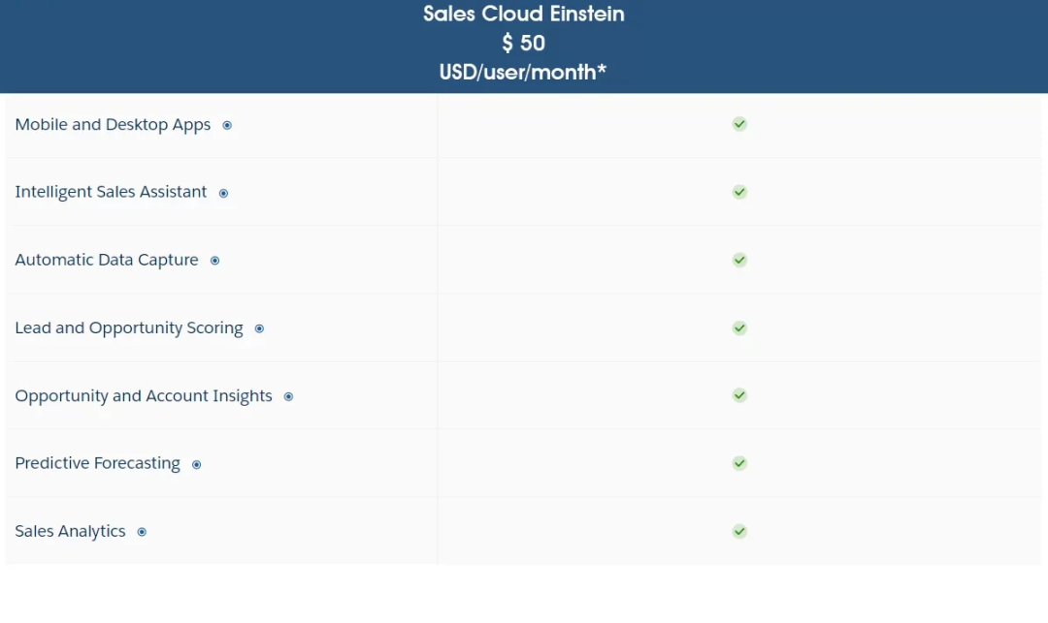
Task: Click the USD/user/month* pricing note
Action: pos(524,73)
